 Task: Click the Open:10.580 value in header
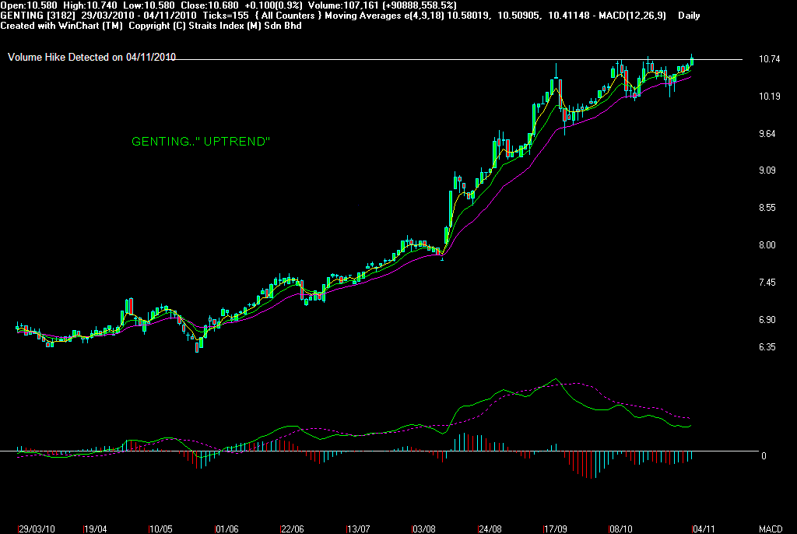(29, 5)
